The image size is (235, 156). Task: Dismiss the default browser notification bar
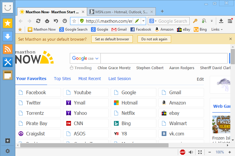coord(231,39)
